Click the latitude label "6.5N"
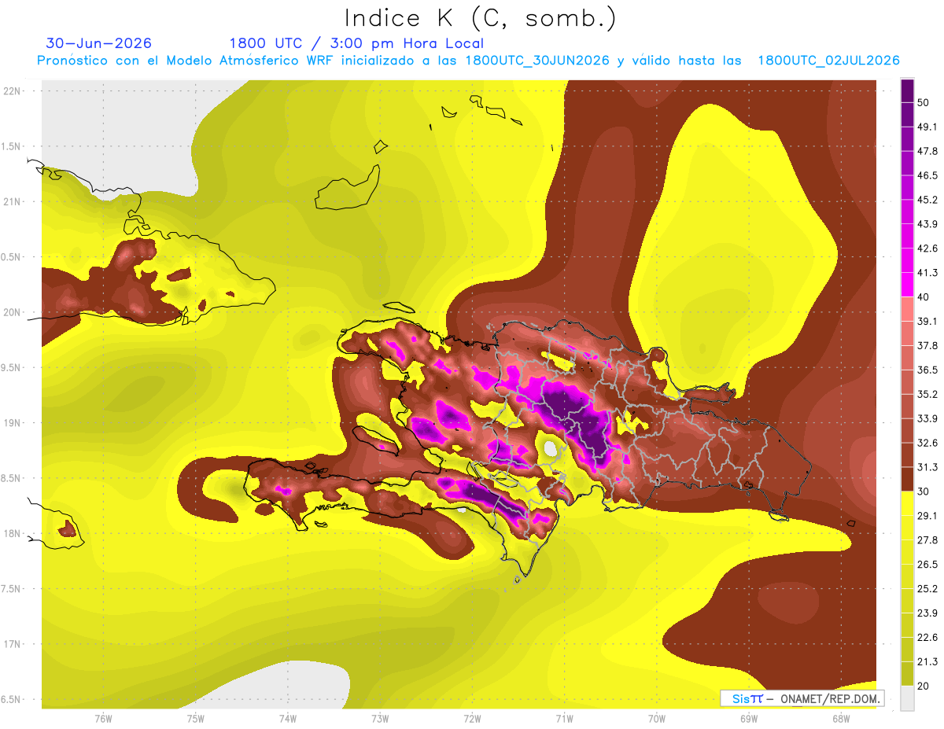Image resolution: width=944 pixels, height=729 pixels. pos(12,699)
